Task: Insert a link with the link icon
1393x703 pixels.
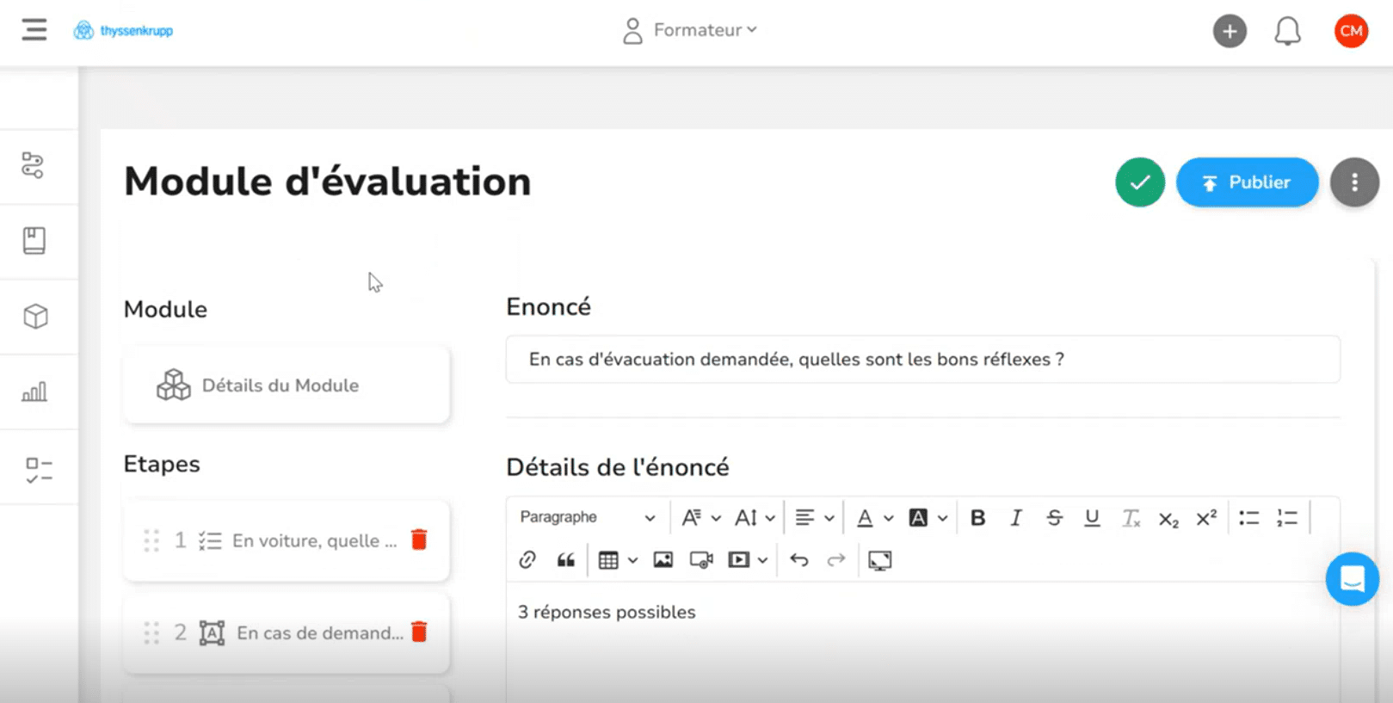Action: coord(527,560)
